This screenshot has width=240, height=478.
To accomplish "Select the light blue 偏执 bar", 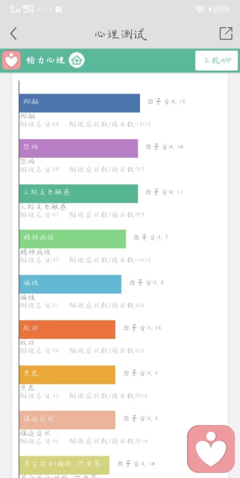I will coord(70,284).
